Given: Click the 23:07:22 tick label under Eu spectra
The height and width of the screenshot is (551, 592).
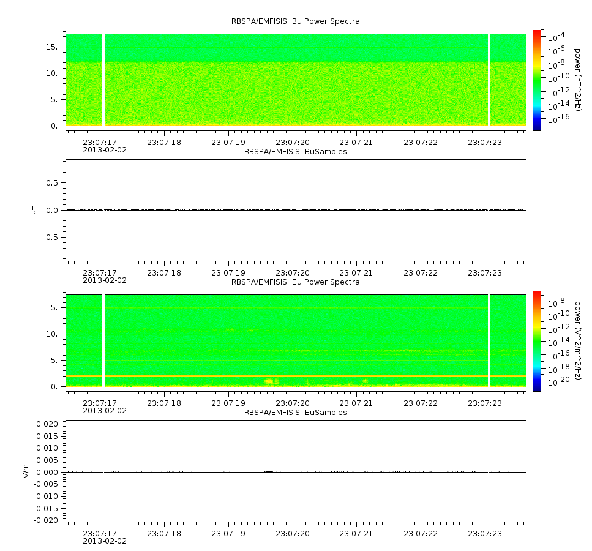Looking at the screenshot, I should [421, 403].
